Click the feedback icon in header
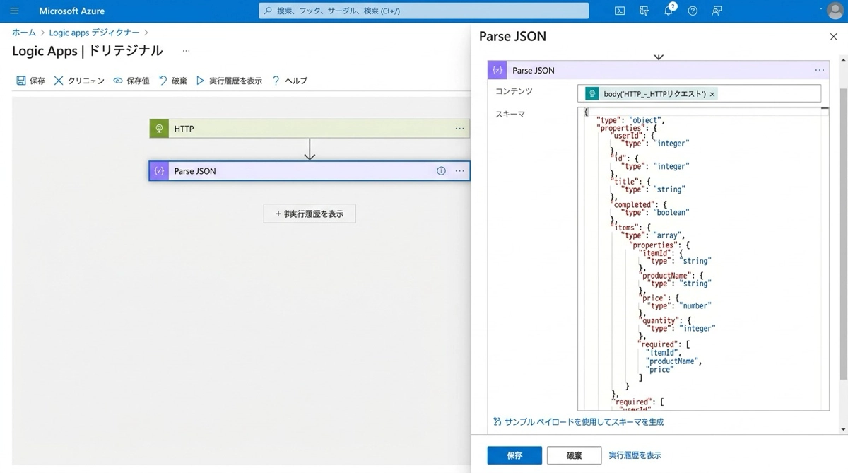848x473 pixels. coord(717,11)
